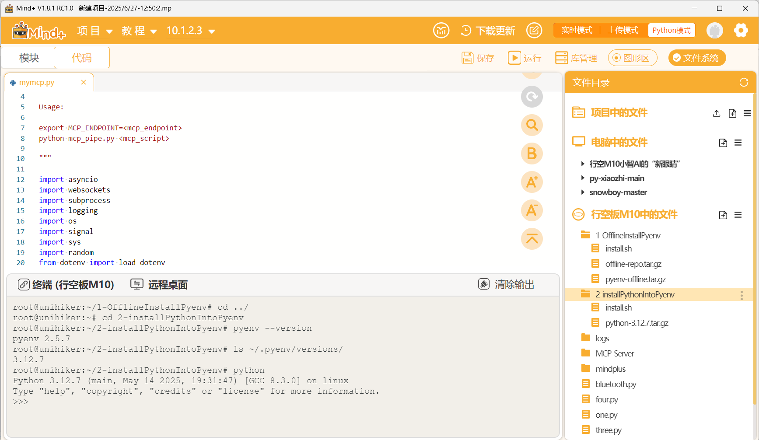Click on line from dotenv import load_dotenv

(102, 262)
